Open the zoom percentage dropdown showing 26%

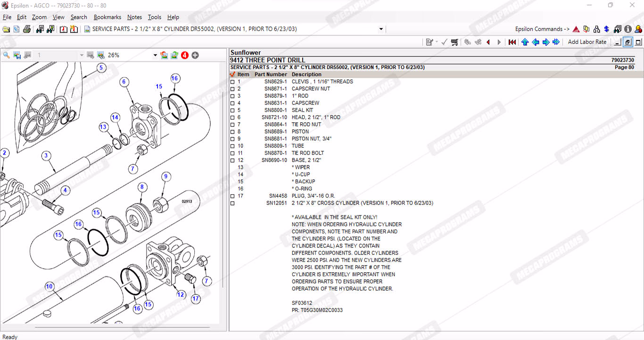point(155,55)
